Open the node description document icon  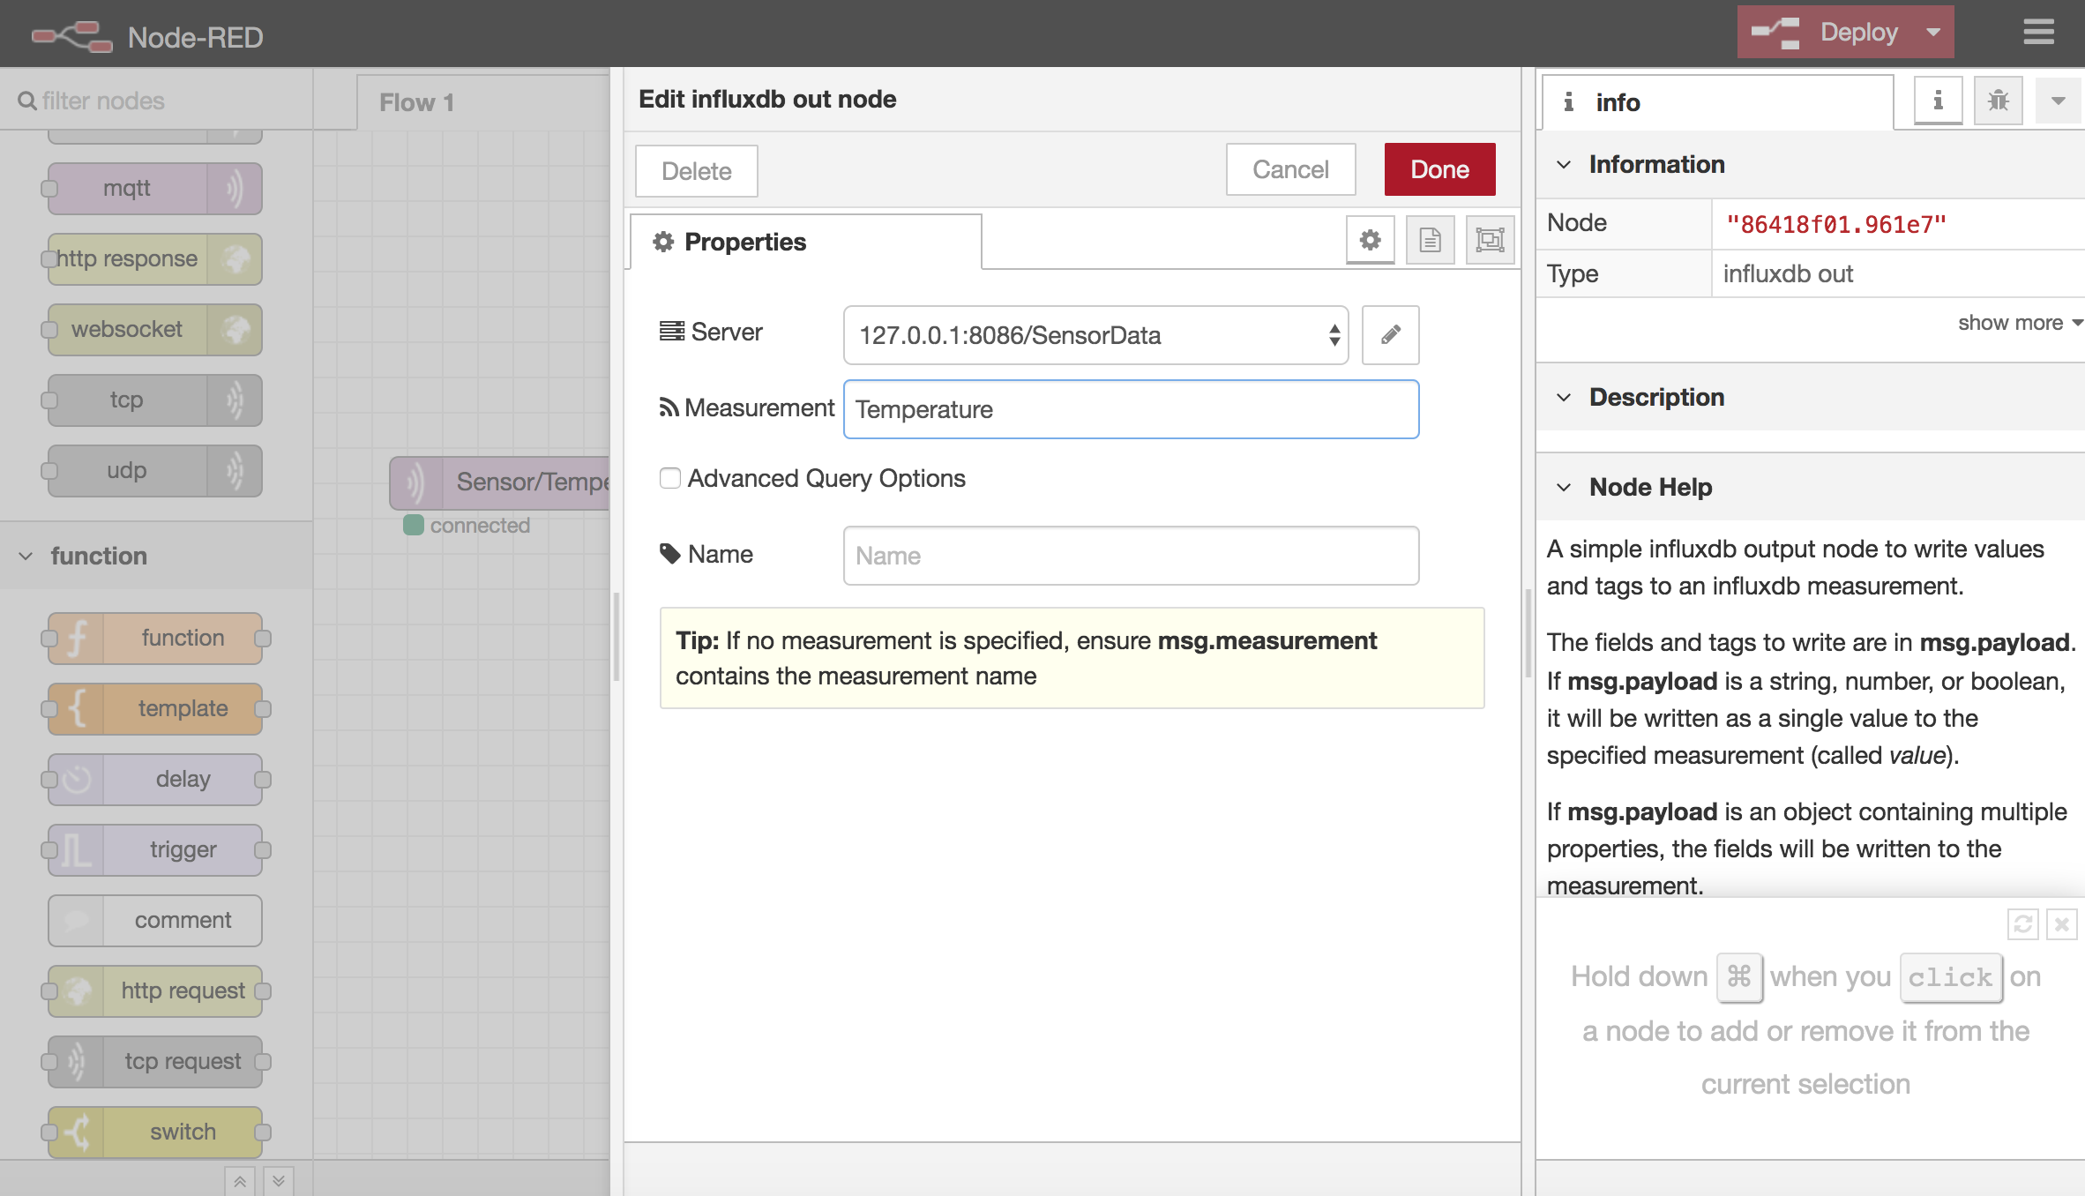pos(1430,240)
